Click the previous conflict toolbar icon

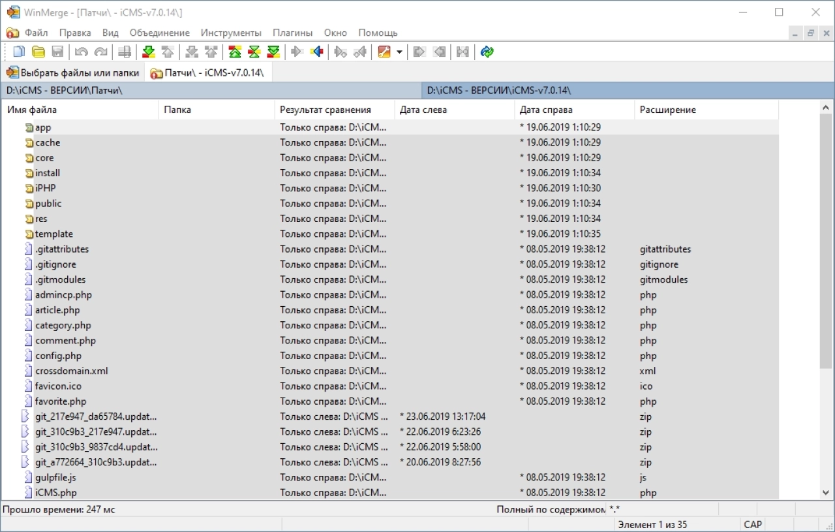211,52
